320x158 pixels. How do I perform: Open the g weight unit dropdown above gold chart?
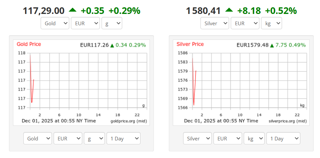(x=112, y=24)
